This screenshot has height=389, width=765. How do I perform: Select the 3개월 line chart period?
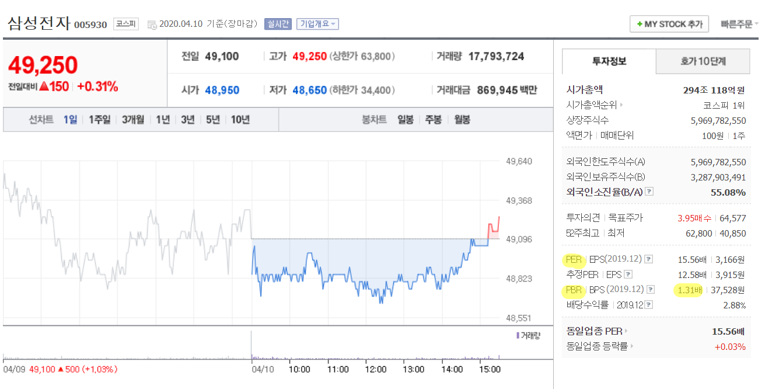click(x=132, y=120)
